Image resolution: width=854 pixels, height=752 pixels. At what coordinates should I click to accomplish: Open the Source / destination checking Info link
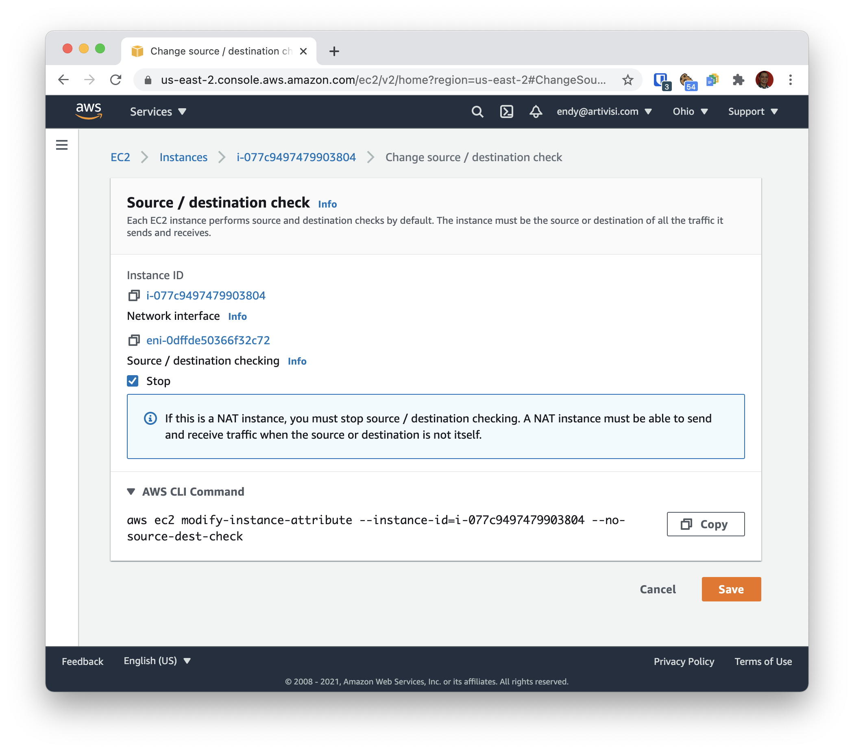(297, 361)
